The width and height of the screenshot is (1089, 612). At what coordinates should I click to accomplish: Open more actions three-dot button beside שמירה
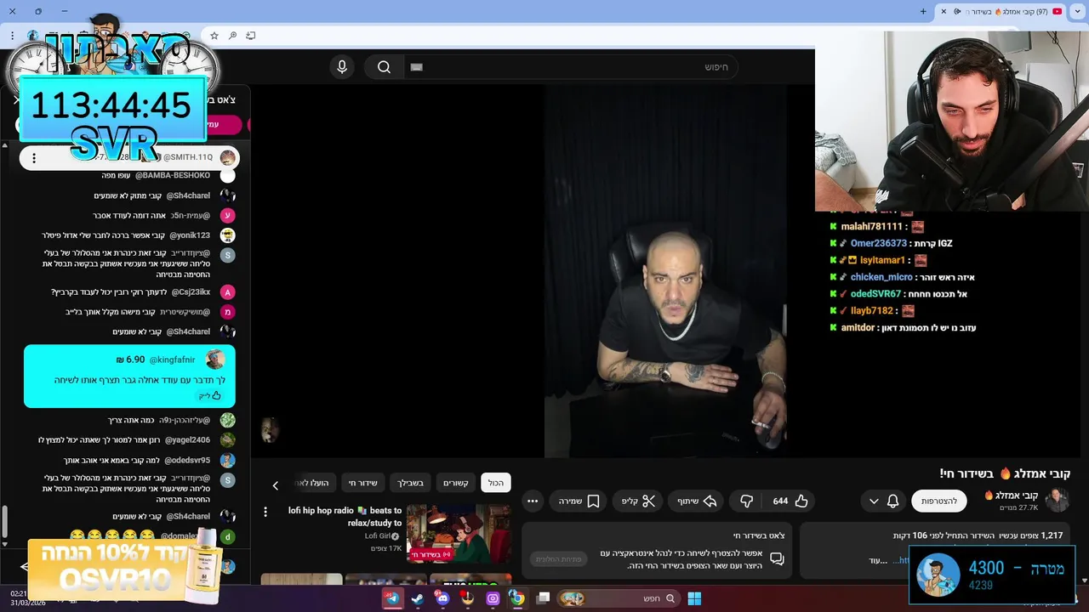pos(533,501)
